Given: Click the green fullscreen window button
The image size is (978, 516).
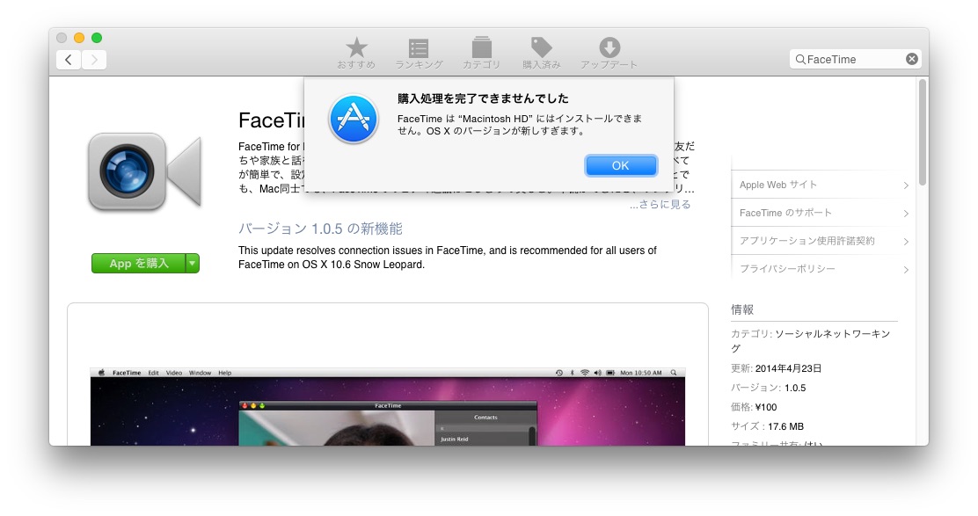Looking at the screenshot, I should [97, 38].
